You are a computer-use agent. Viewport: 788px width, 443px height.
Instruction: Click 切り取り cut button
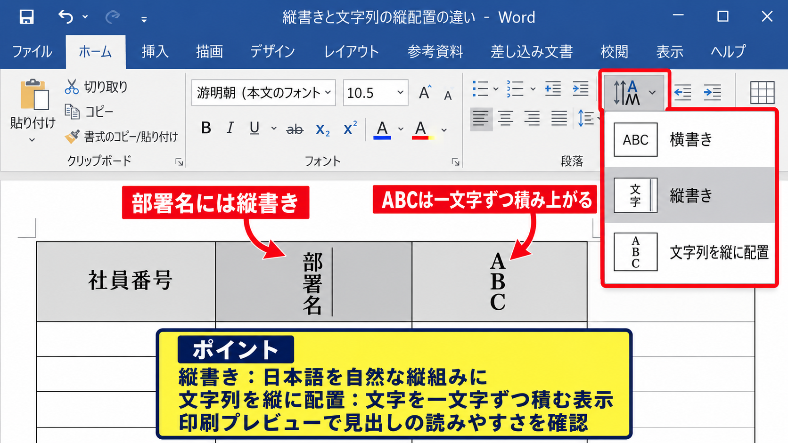(97, 87)
